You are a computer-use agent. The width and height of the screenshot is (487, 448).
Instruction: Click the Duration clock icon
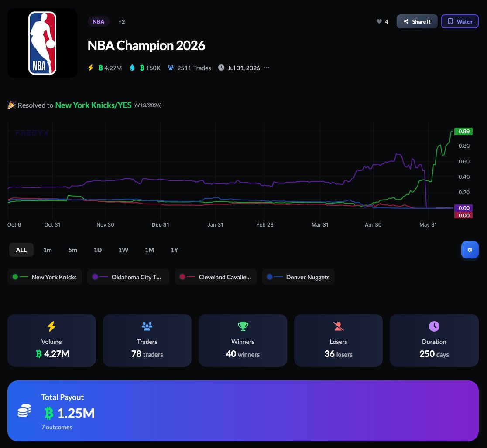click(x=434, y=326)
